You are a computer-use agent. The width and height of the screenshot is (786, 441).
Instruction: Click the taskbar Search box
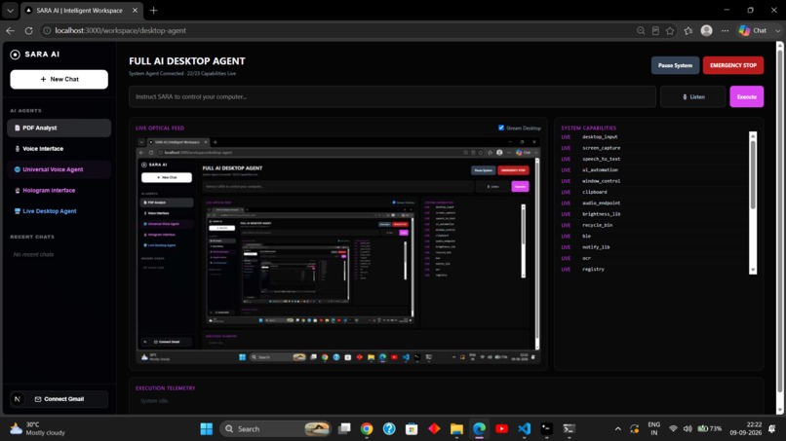click(276, 429)
